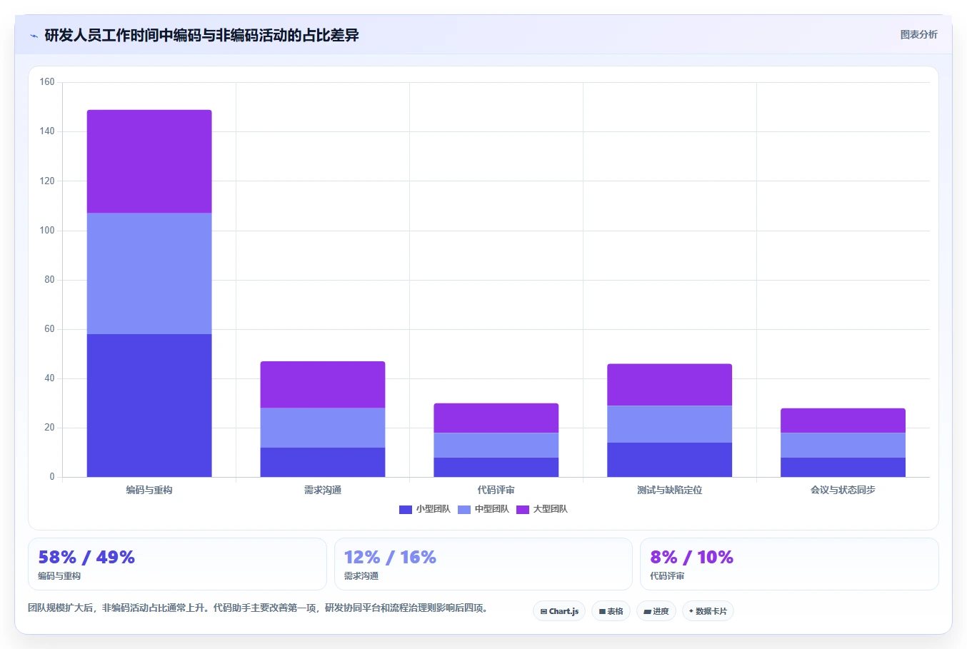
Task: Click the 表格 tag chip
Action: click(x=611, y=611)
